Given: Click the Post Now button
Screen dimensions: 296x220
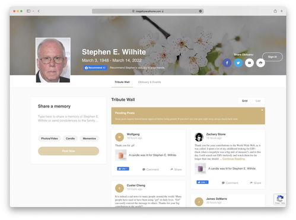Looking at the screenshot, I should 68,151.
